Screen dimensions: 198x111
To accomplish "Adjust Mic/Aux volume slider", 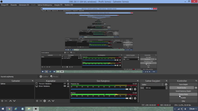I will [x=100, y=98].
